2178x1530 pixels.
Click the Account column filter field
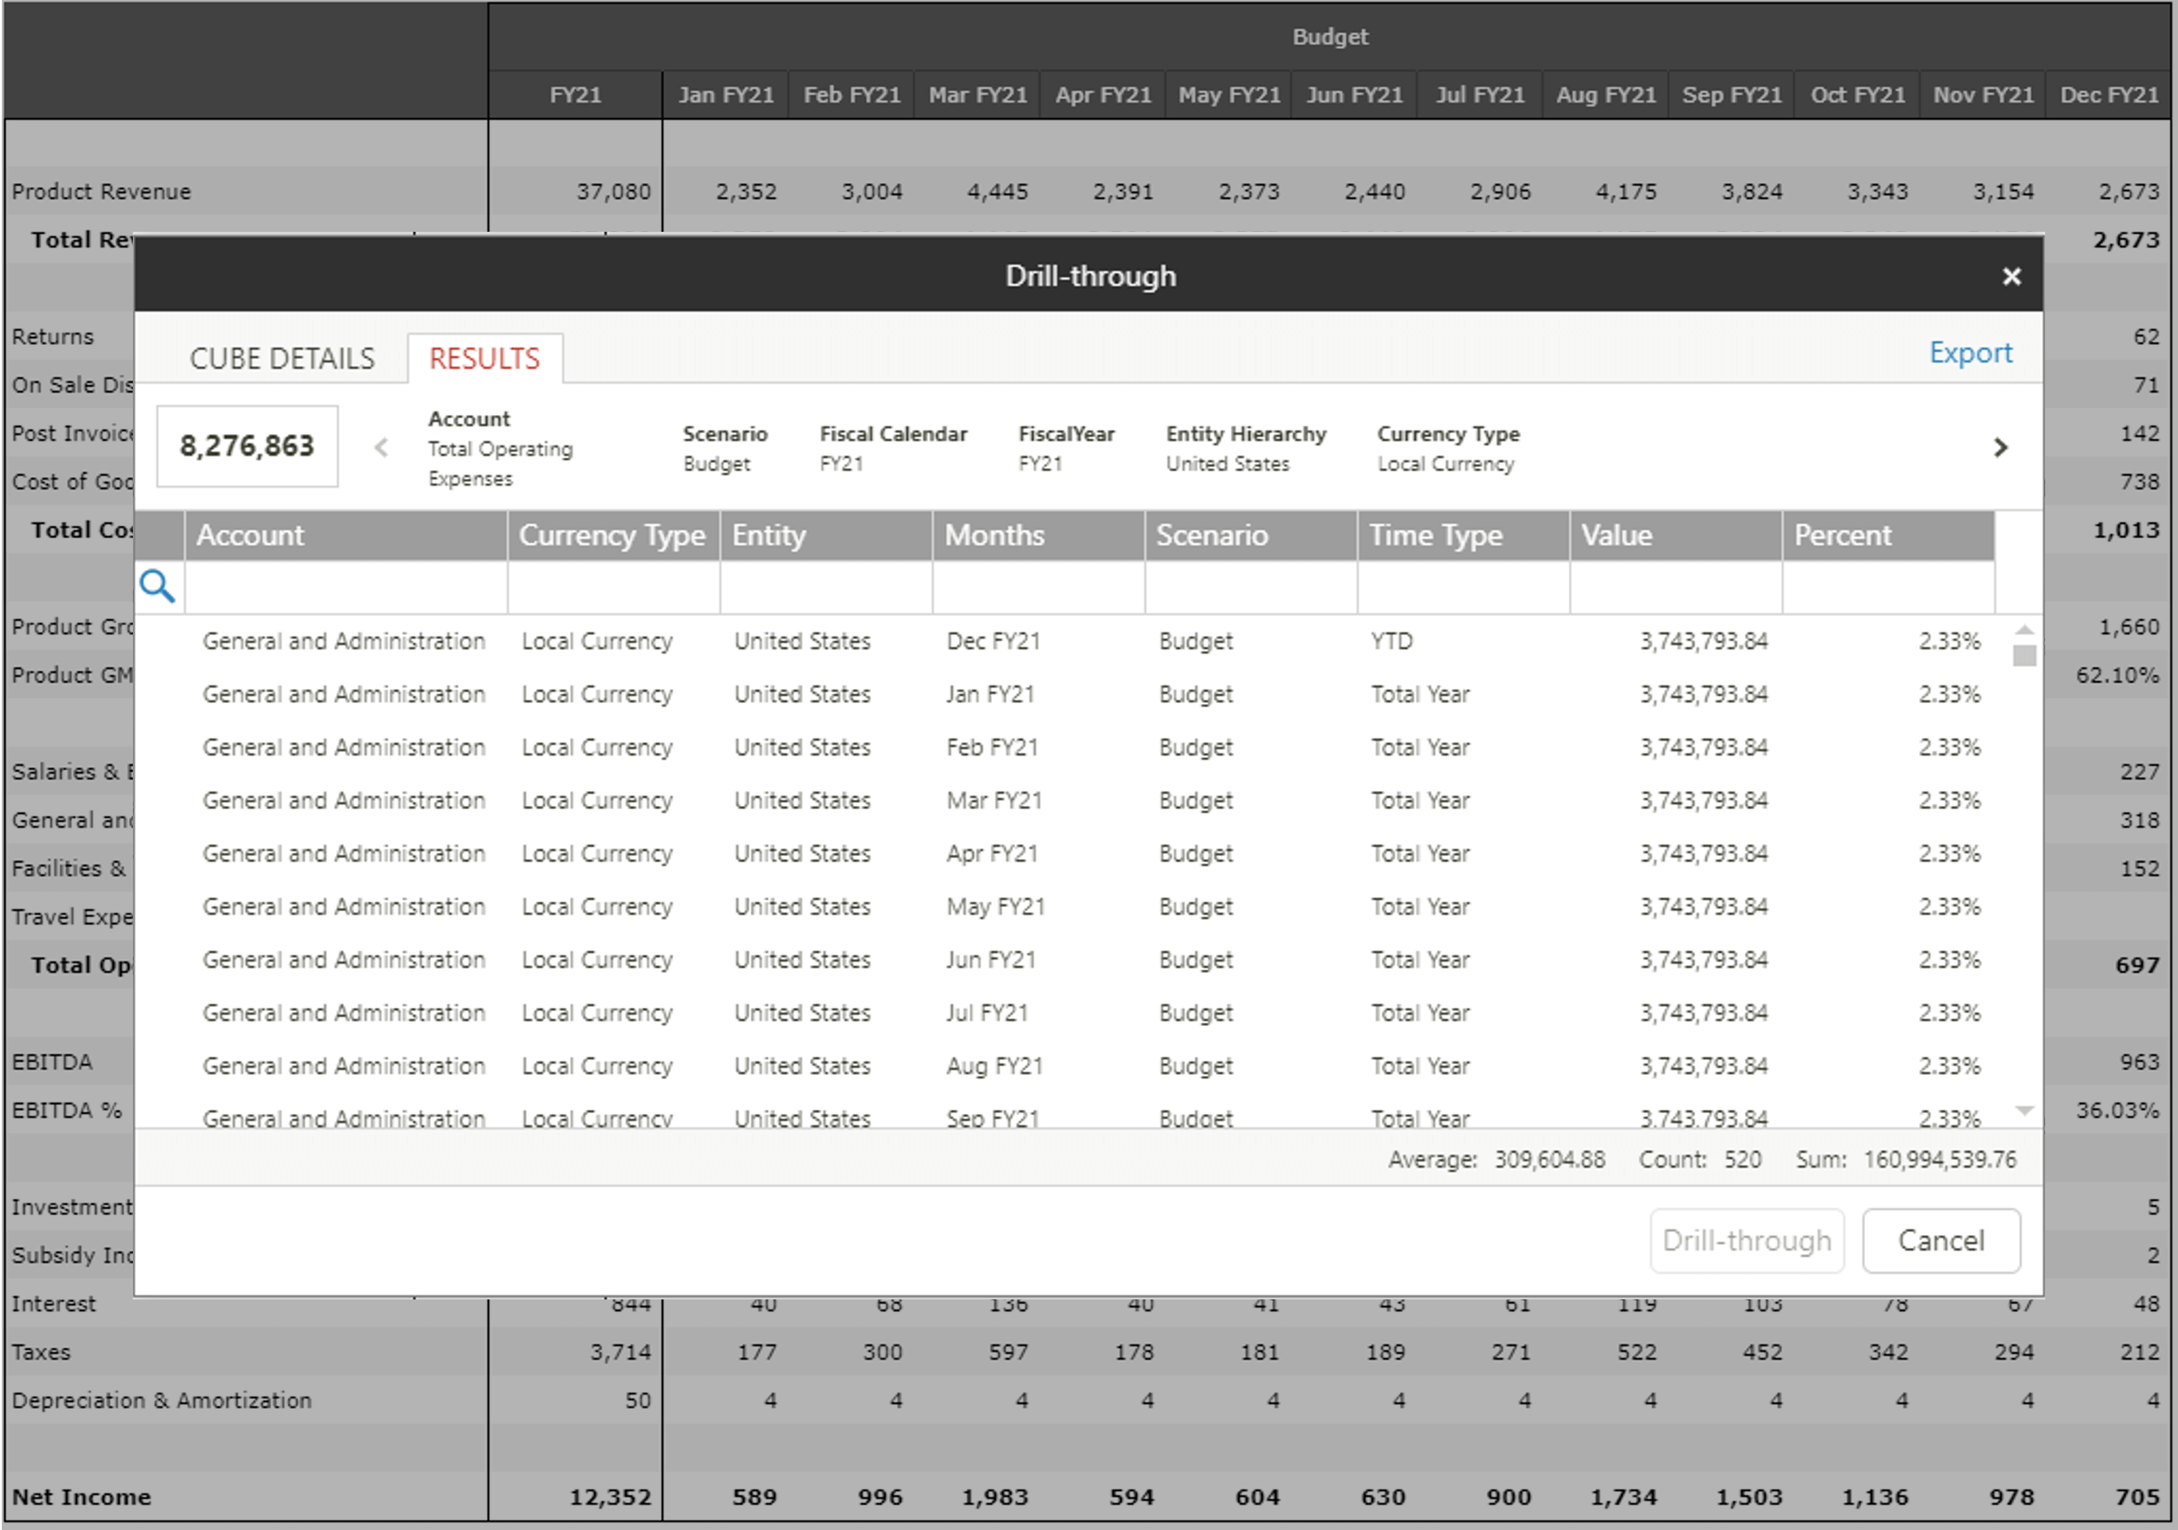click(x=345, y=587)
